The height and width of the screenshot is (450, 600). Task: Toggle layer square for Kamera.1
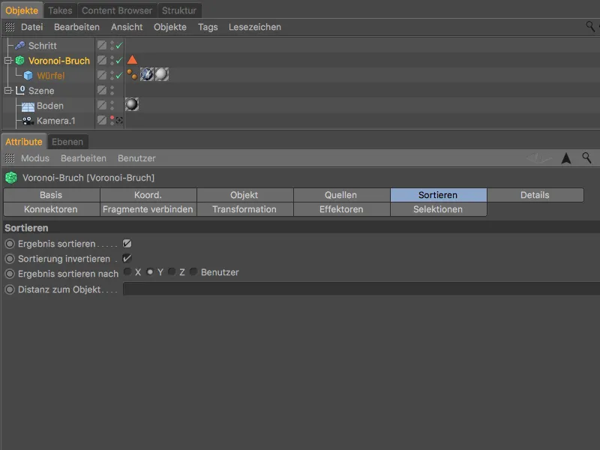point(102,120)
